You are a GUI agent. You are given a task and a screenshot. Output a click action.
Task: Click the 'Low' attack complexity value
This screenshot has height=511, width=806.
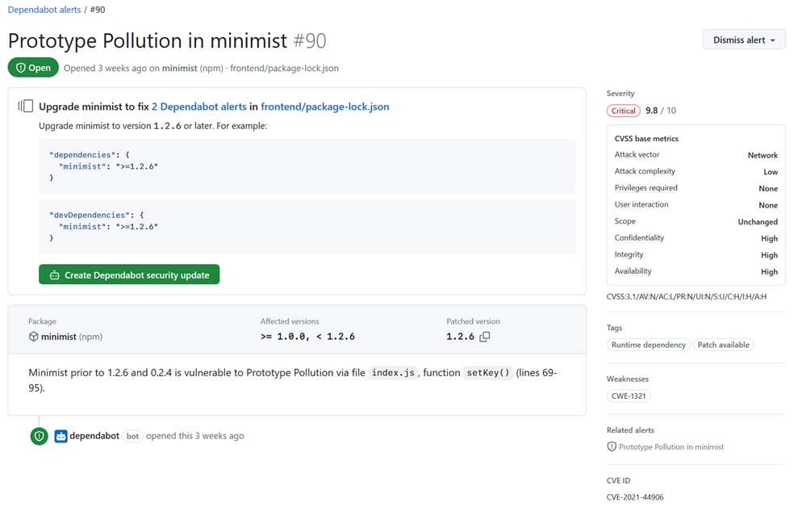click(770, 172)
